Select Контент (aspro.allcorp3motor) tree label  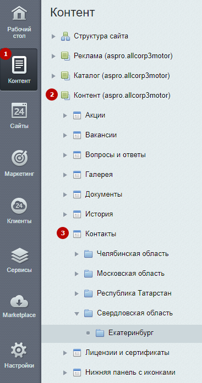coord(122,95)
